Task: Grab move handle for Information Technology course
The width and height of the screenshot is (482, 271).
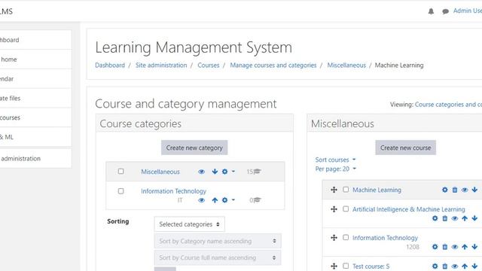Action: coord(334,238)
